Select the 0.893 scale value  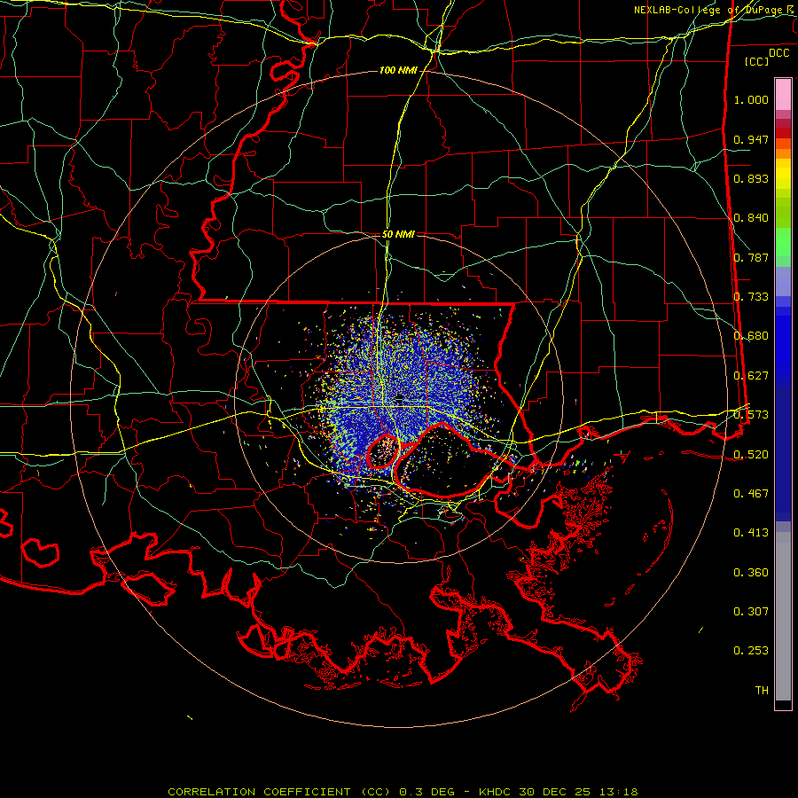coord(751,178)
